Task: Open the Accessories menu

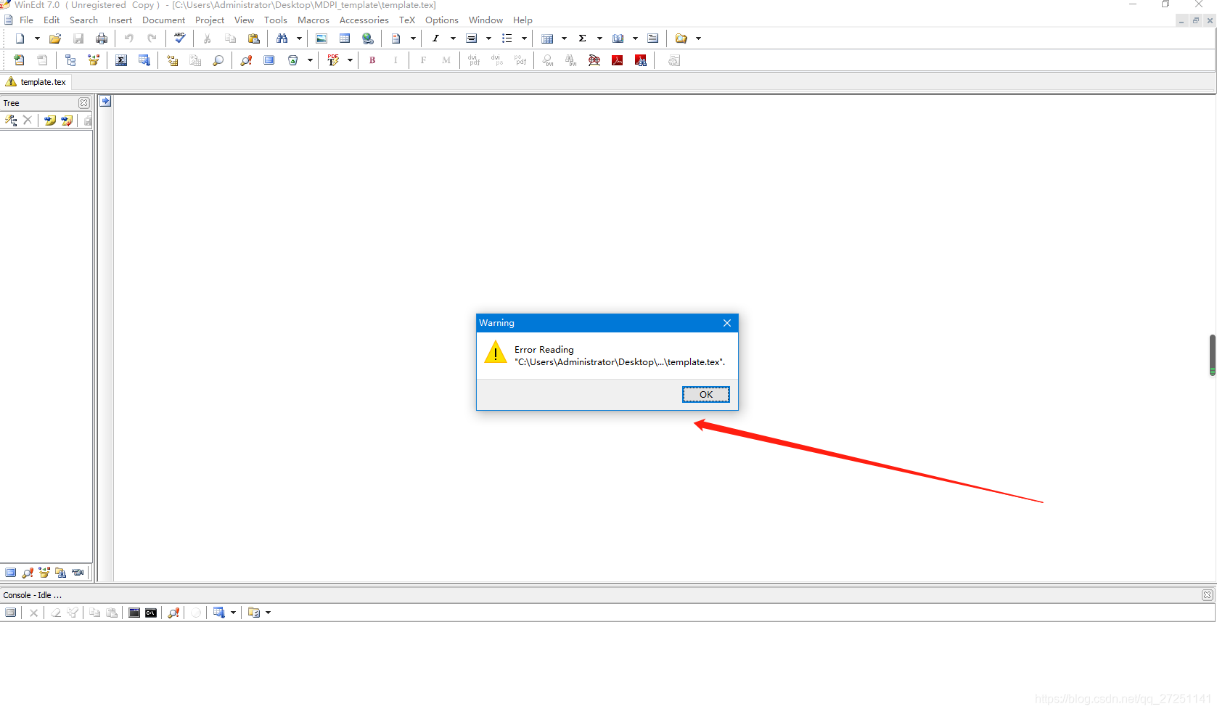Action: pyautogui.click(x=364, y=20)
